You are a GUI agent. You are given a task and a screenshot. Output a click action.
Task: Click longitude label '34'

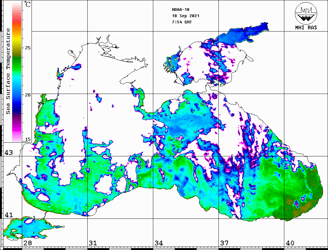point(159,243)
